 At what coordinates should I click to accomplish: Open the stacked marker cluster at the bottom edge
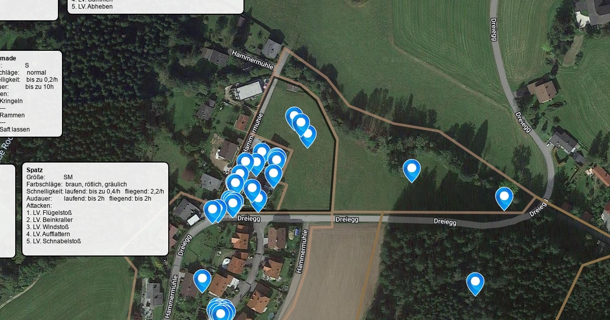coord(221,310)
